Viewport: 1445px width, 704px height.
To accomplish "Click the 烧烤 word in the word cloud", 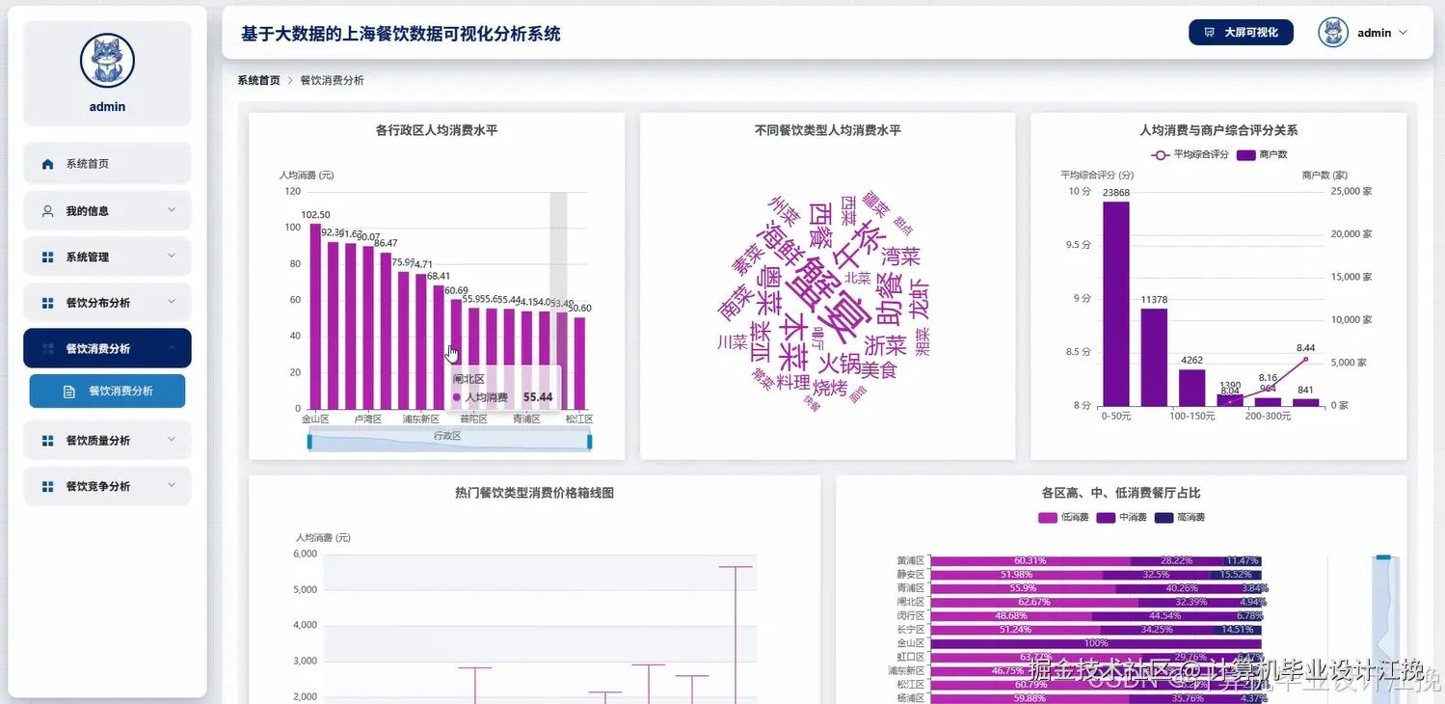I will (x=829, y=388).
